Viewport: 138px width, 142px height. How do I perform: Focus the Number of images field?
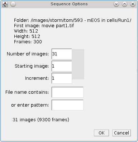[62, 54]
